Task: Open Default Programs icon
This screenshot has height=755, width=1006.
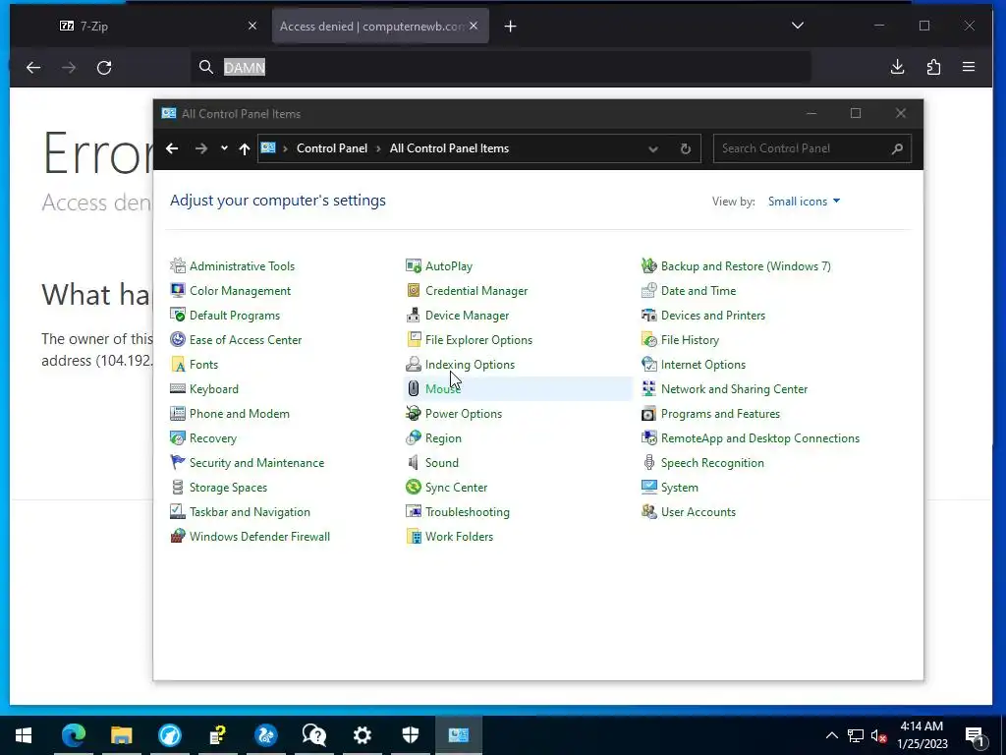Action: coord(178,316)
